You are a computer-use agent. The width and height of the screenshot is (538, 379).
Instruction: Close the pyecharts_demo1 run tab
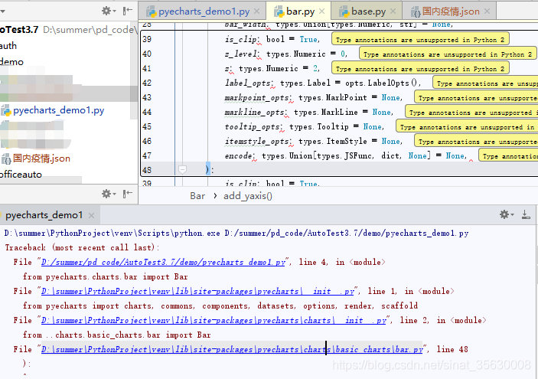[91, 216]
